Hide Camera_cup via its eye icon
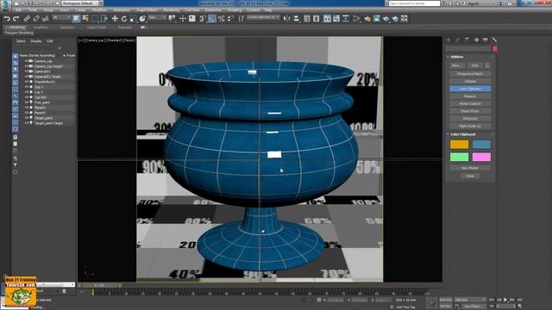 coord(27,61)
